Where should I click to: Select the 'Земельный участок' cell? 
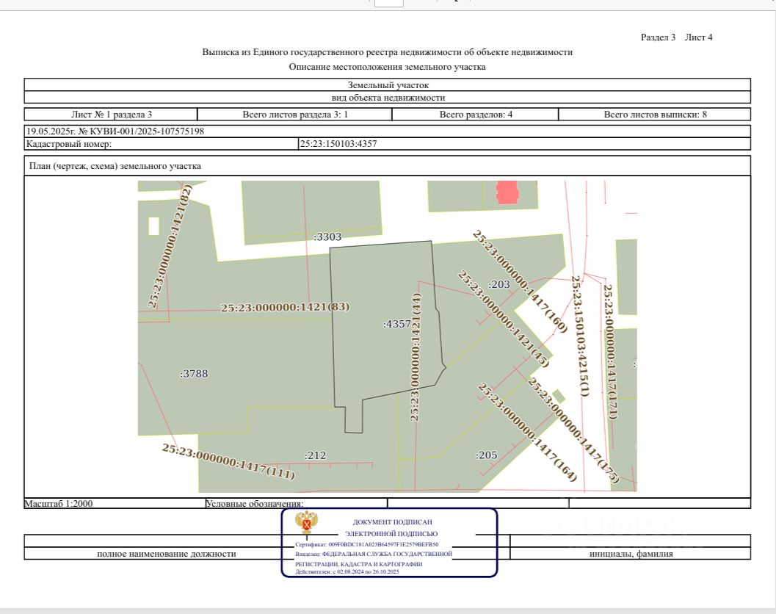point(388,84)
